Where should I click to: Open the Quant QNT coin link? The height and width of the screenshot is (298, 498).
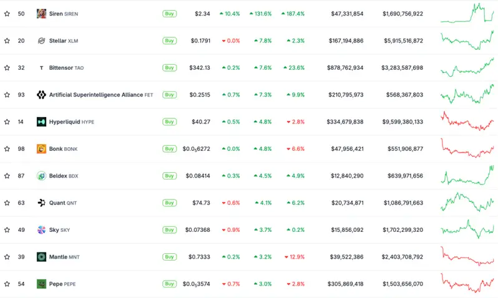pos(63,203)
